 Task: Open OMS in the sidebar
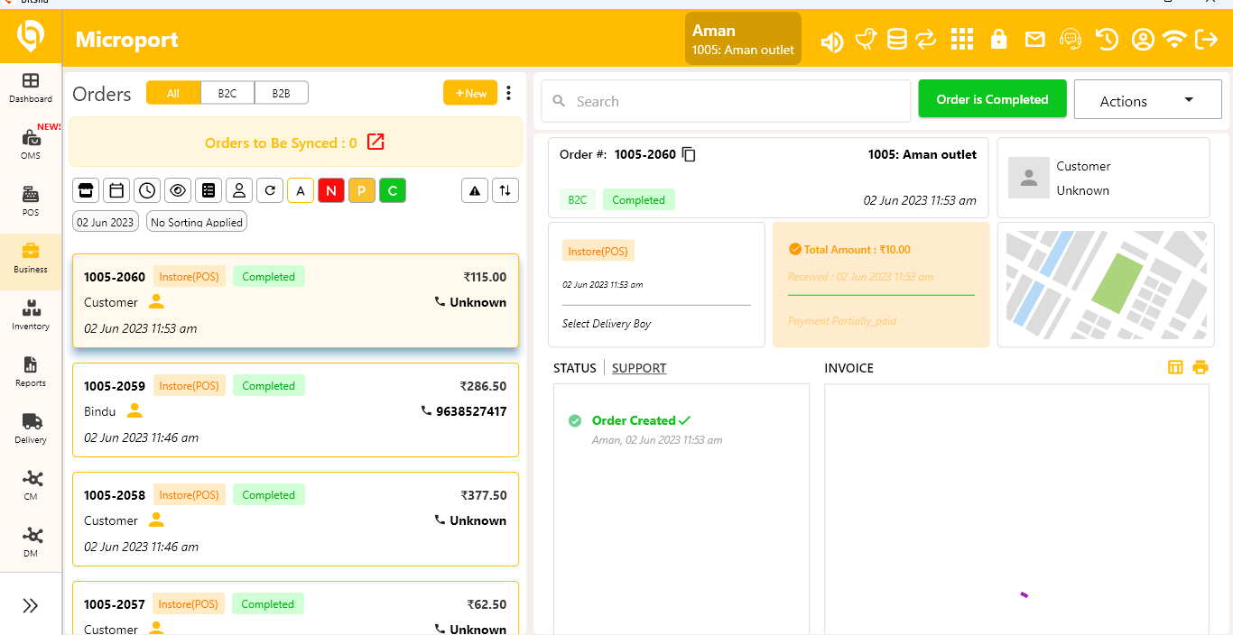click(31, 144)
